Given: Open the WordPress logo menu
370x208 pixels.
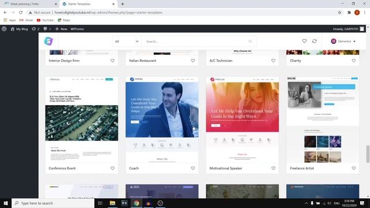Looking at the screenshot, I should (x=4, y=29).
